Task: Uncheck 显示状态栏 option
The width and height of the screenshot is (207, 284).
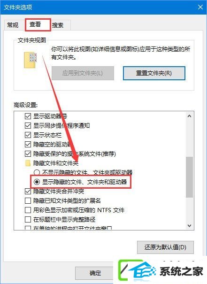Action: pos(28,135)
